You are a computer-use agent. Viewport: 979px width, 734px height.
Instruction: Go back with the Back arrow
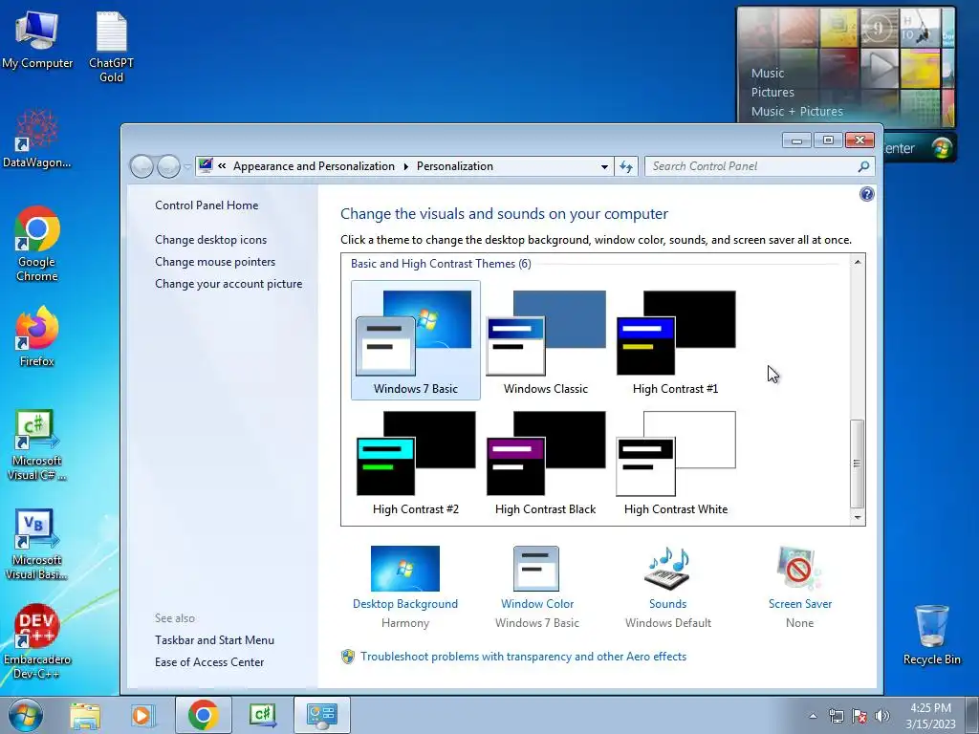point(141,166)
